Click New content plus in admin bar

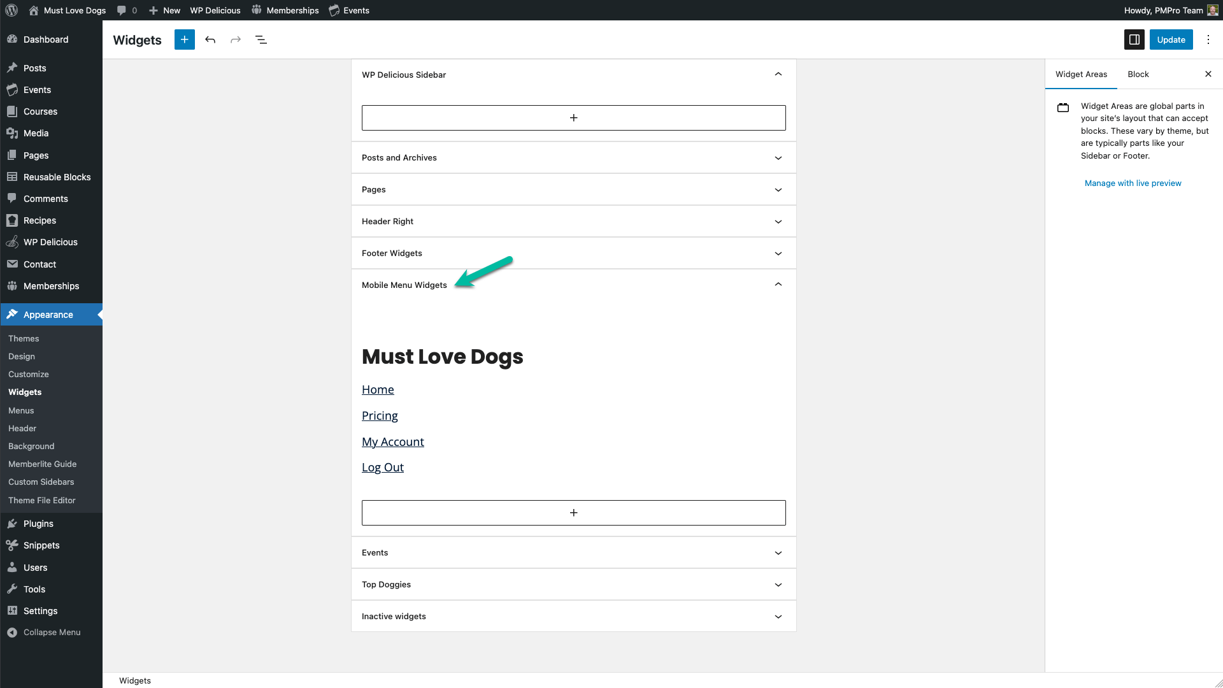coord(164,10)
